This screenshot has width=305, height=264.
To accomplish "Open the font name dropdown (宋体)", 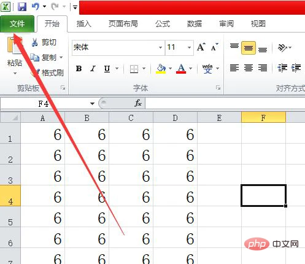I will pos(160,48).
